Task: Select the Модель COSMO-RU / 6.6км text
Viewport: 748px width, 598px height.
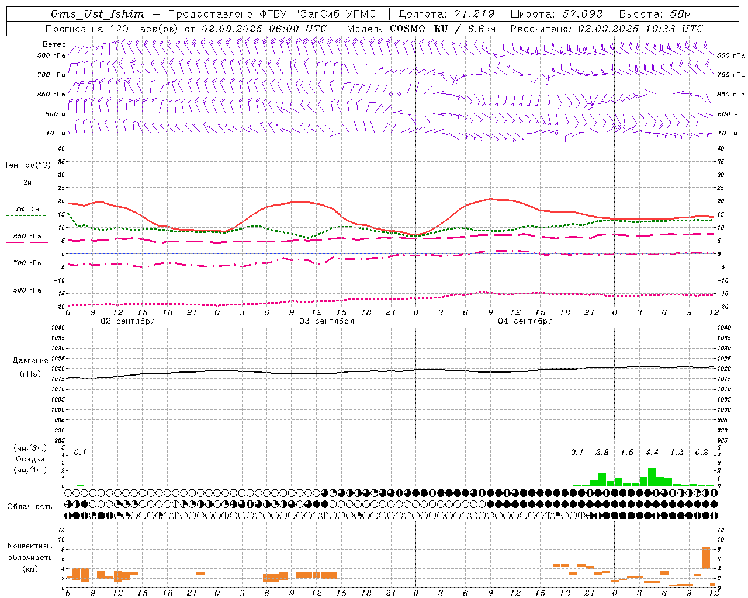Action: pyautogui.click(x=421, y=29)
